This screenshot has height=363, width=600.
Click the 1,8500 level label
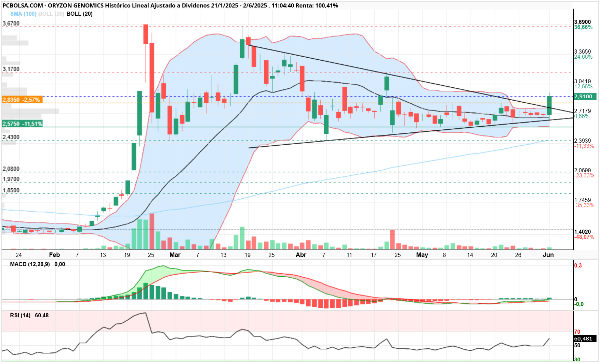pyautogui.click(x=11, y=190)
